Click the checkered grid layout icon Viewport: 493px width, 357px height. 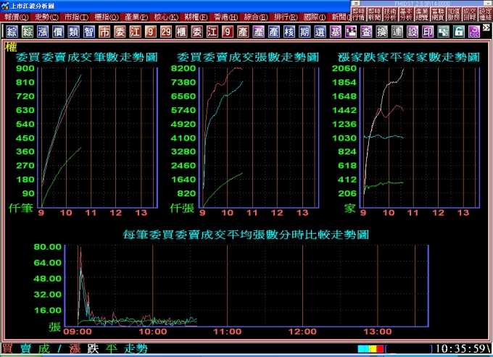click(351, 32)
